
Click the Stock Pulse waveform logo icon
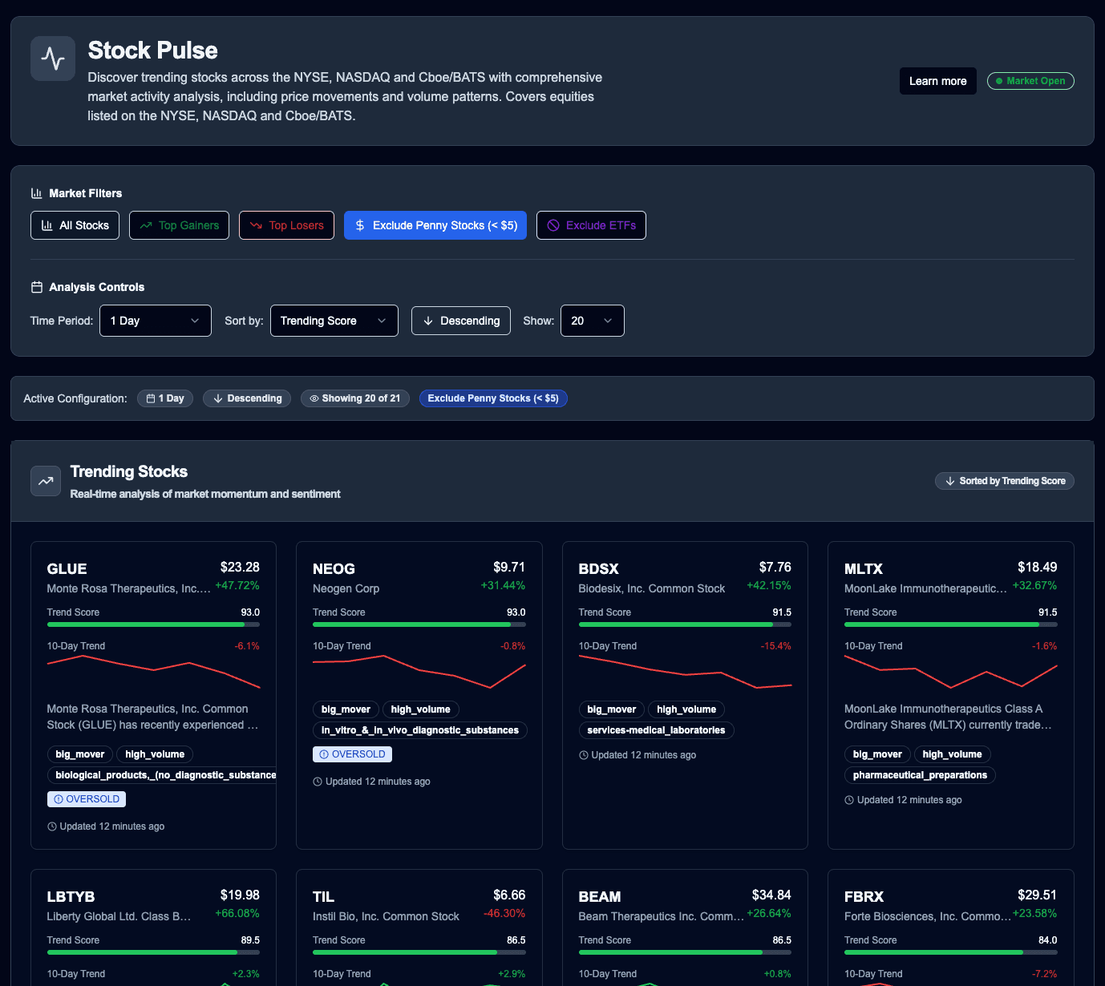pyautogui.click(x=52, y=58)
